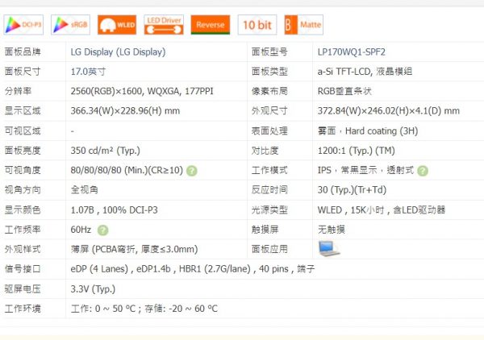
Task: Select the IPS 常黑显示 透射式 value
Action: (x=365, y=170)
